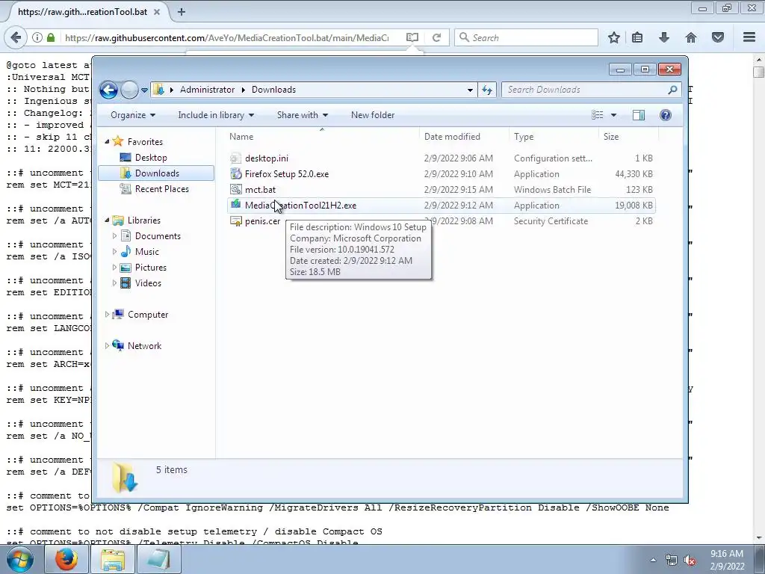The image size is (765, 574).
Task: Open the recent locations dropdown arrow
Action: 144,90
